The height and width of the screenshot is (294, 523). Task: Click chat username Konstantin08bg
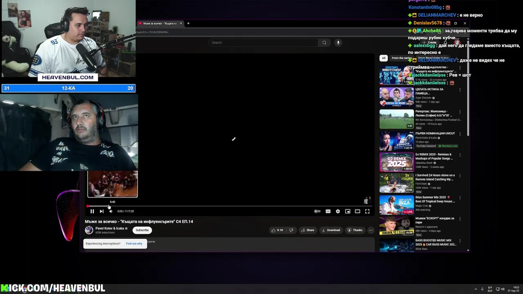click(425, 7)
